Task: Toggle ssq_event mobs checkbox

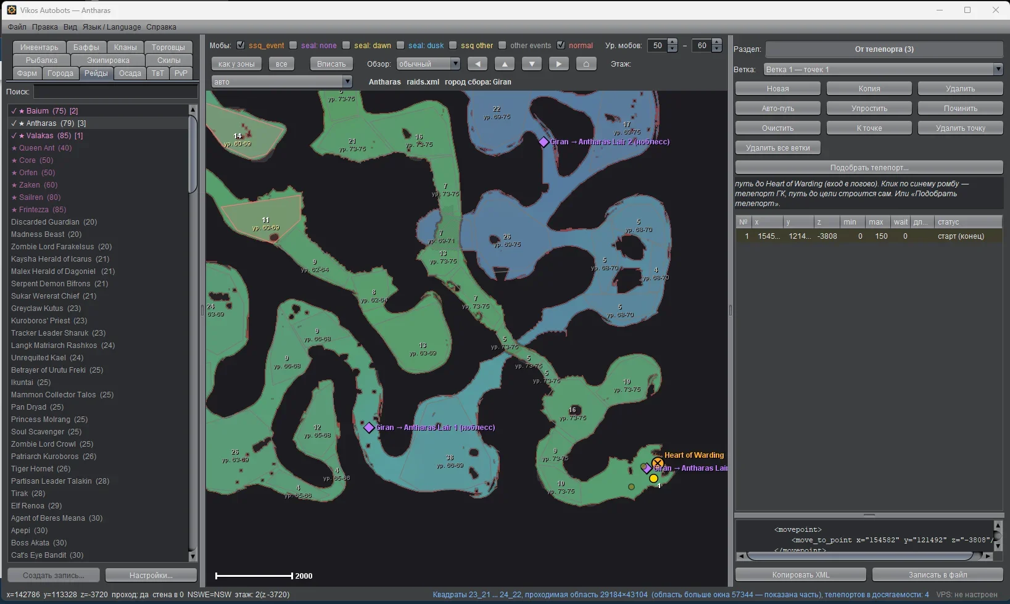Action: (241, 45)
